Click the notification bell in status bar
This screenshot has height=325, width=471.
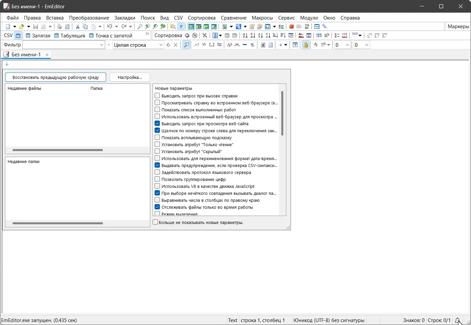tap(457, 320)
